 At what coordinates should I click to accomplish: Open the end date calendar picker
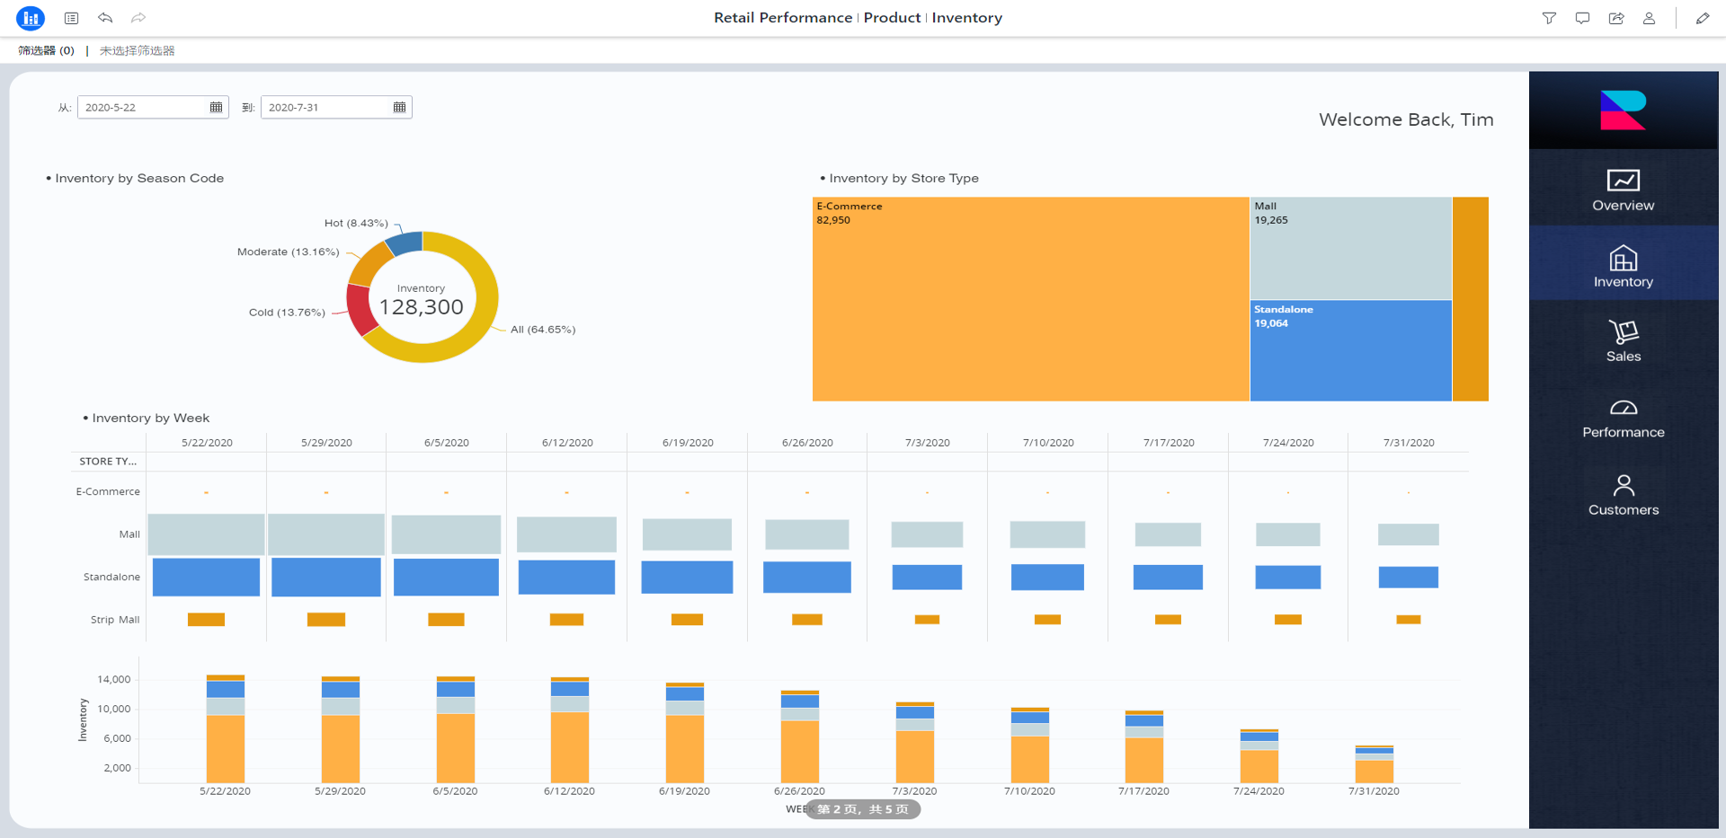point(399,108)
